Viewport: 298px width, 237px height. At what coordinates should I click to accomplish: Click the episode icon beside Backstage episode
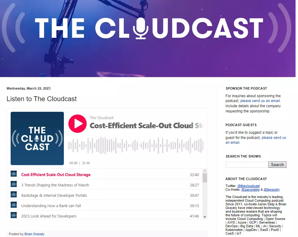coord(13,195)
